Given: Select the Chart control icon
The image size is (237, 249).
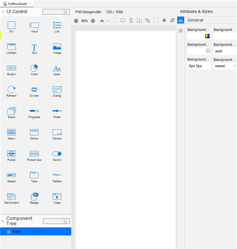Looking at the screenshot, I should pyautogui.click(x=34, y=68).
